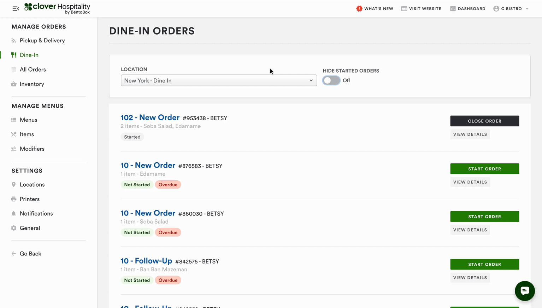
Task: Start order #876583
Action: pos(484,169)
